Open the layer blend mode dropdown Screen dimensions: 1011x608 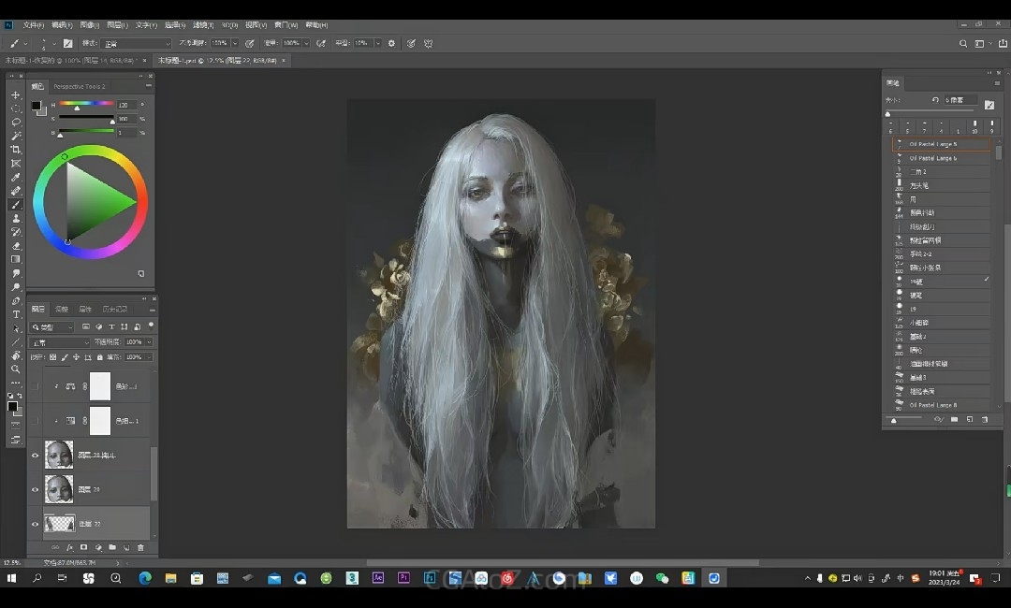click(x=61, y=342)
